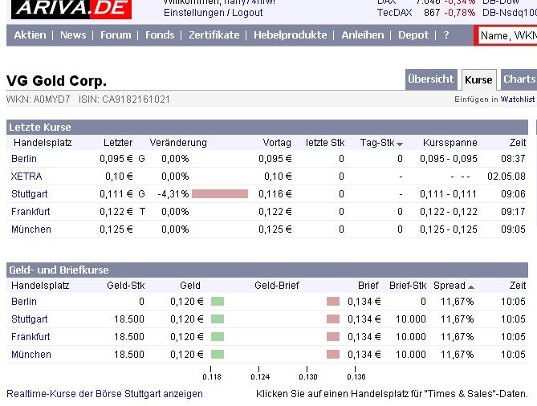This screenshot has width=537, height=406.
Task: Open XETRA trading venue link
Action: [26, 177]
